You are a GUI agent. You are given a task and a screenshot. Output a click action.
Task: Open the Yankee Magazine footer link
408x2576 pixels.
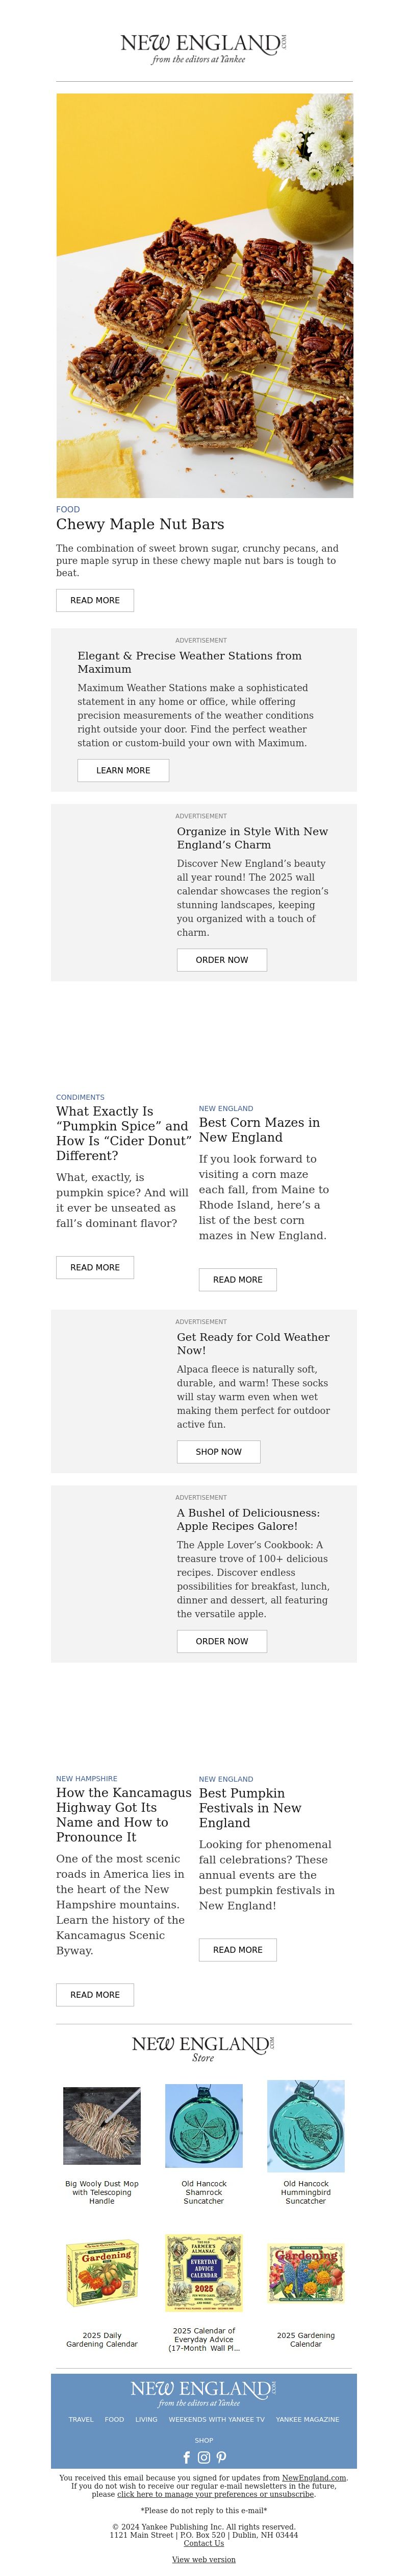click(307, 2419)
